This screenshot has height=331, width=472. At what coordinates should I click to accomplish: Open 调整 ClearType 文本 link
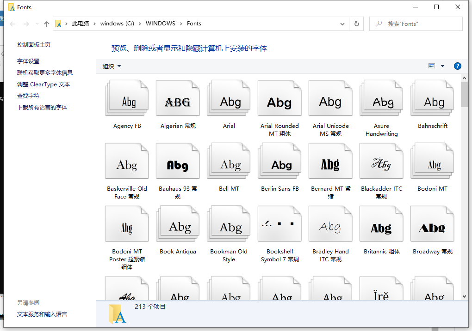pos(43,84)
